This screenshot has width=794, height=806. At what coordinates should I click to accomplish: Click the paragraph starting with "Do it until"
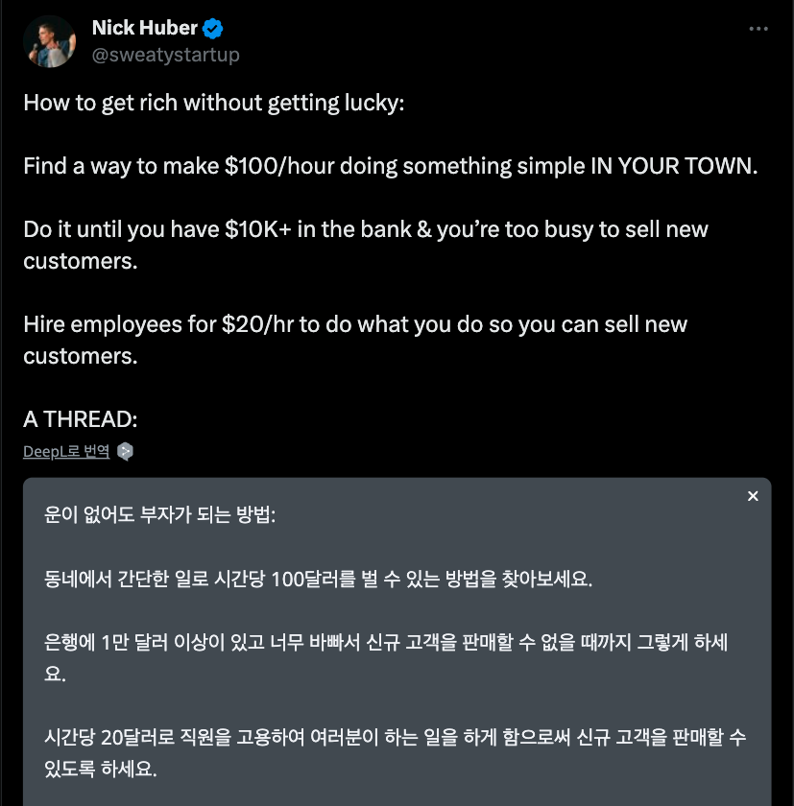click(365, 229)
